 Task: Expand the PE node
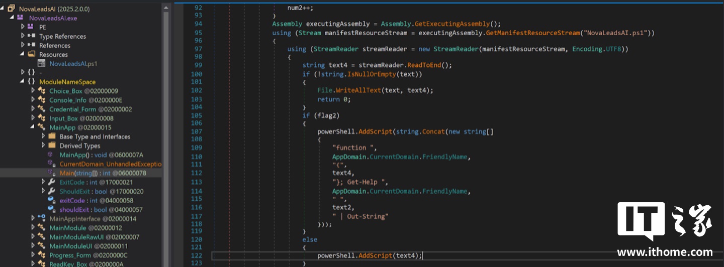click(x=23, y=27)
